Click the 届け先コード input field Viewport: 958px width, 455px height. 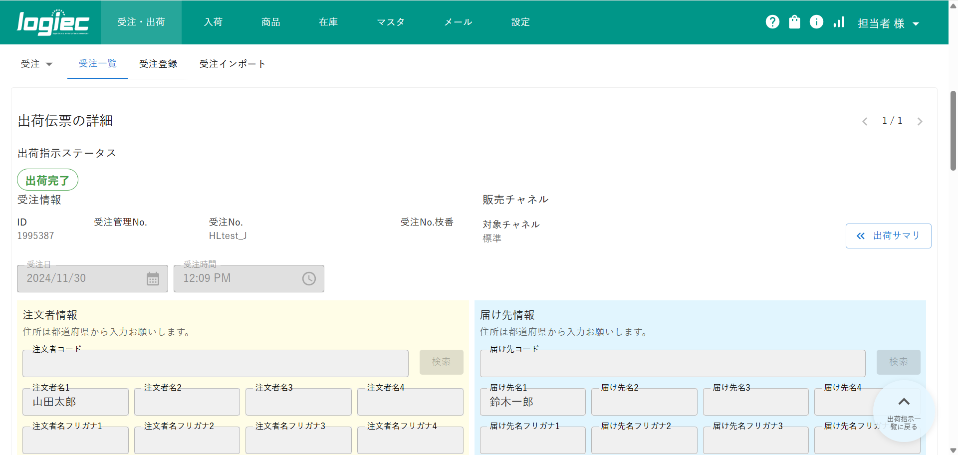click(x=672, y=364)
